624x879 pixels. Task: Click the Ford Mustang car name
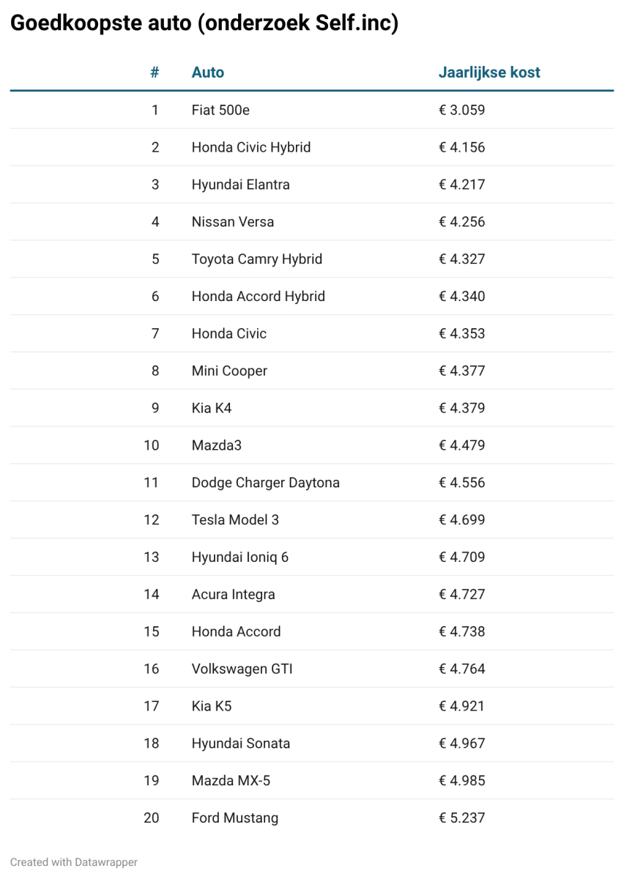(x=234, y=818)
